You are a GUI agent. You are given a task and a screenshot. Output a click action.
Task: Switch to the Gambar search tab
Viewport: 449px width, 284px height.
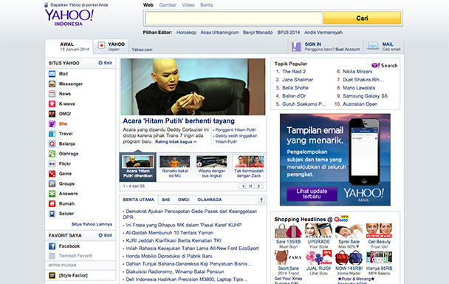tap(168, 5)
